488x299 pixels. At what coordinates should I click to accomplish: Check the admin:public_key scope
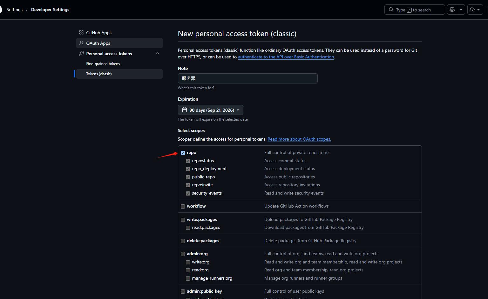point(183,291)
